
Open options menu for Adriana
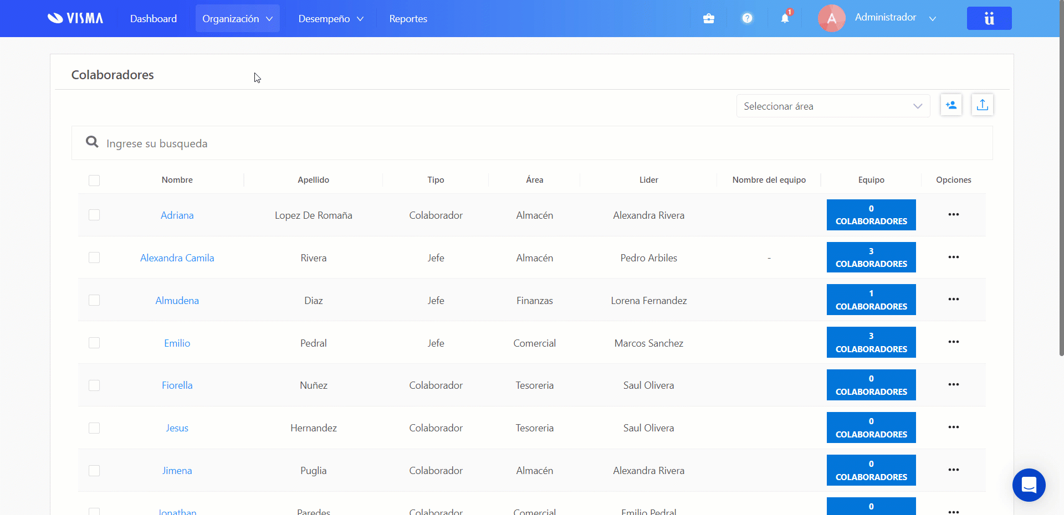coord(953,214)
